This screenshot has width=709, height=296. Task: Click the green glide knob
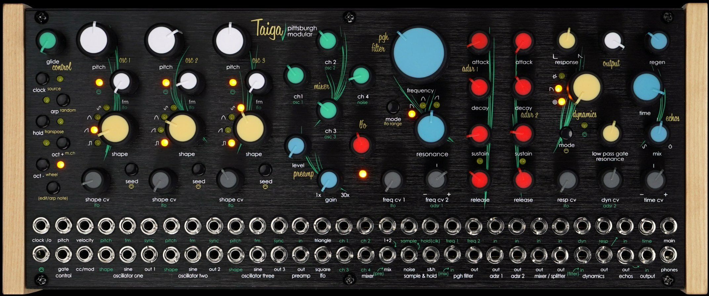click(48, 41)
